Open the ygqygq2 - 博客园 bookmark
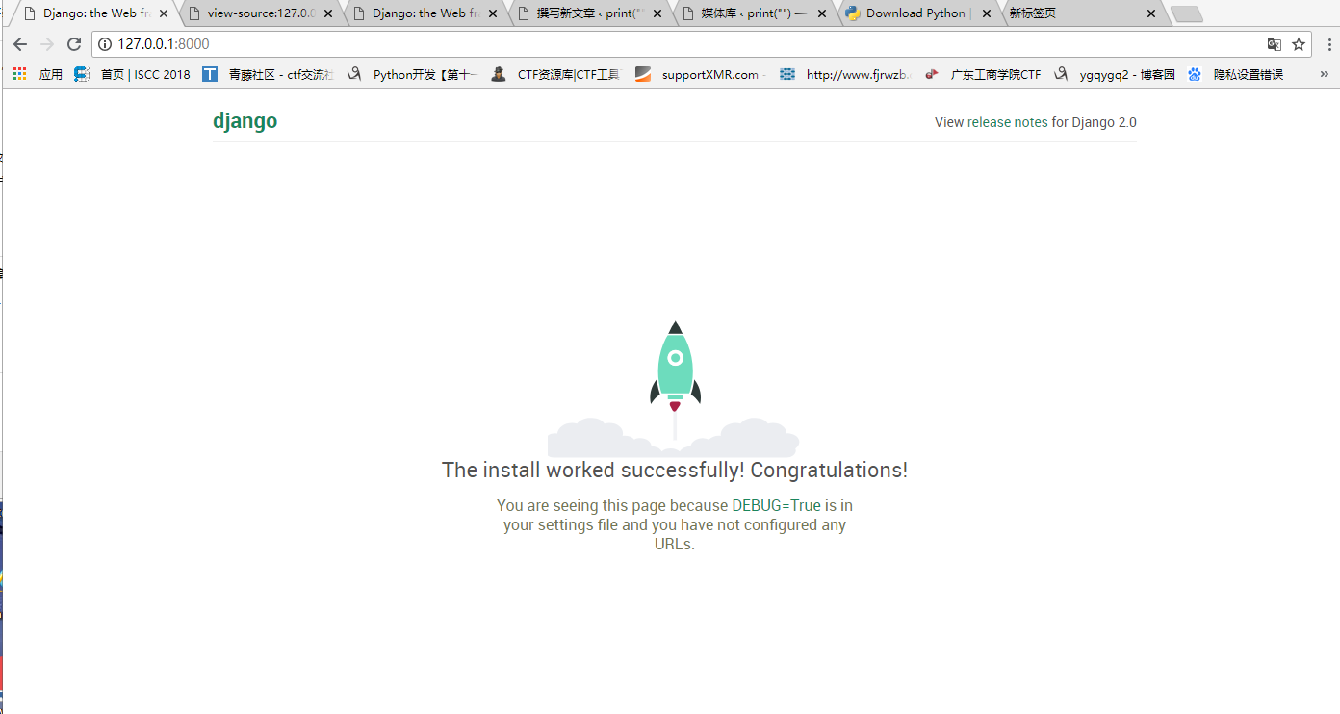Viewport: 1340px width, 714px height. point(1115,74)
